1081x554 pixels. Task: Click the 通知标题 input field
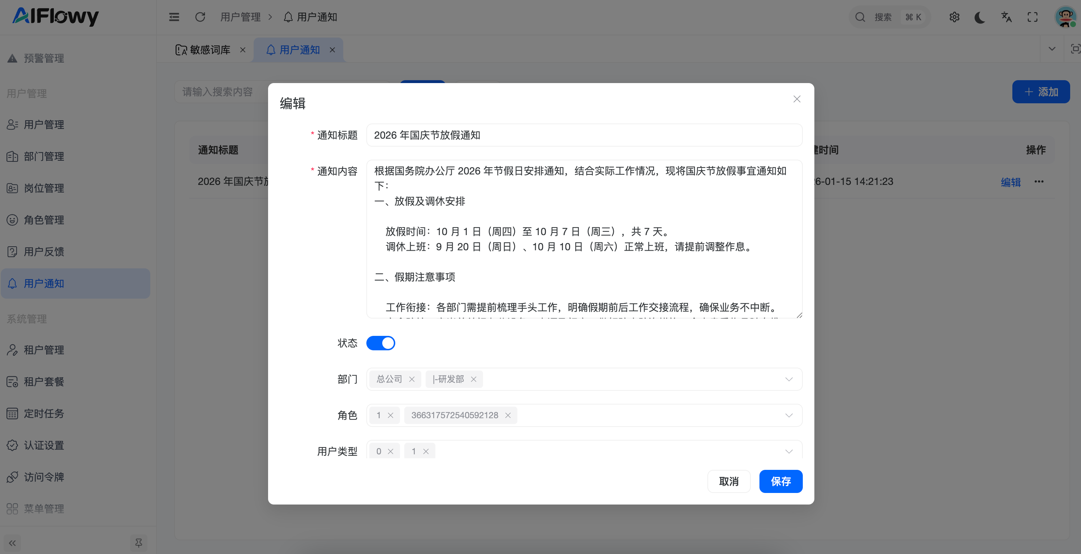click(x=584, y=135)
